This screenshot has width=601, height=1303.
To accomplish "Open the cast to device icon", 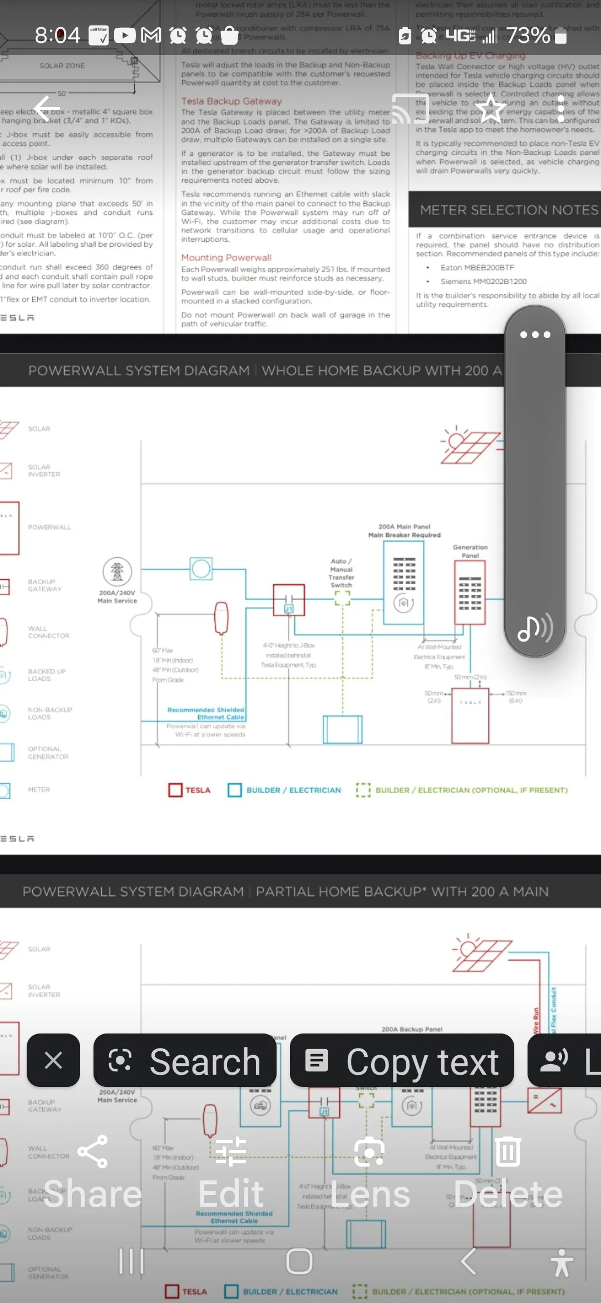I will coord(411,107).
